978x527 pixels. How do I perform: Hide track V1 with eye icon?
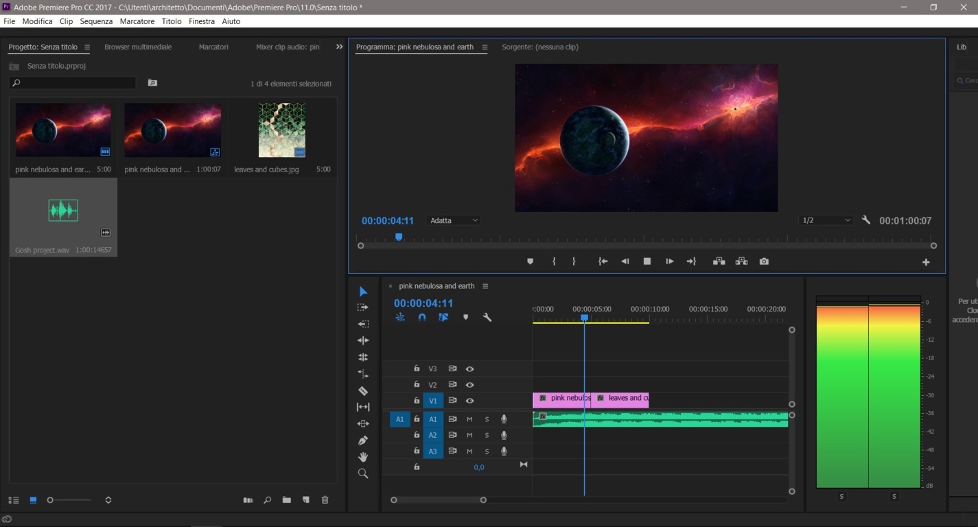[469, 401]
